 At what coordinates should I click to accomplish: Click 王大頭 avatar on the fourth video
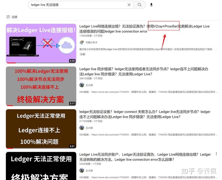pos(82,170)
